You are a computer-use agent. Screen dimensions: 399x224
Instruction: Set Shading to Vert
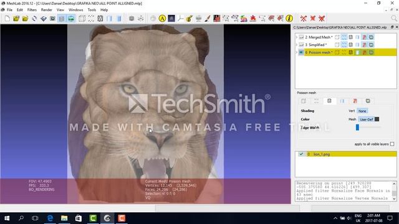click(x=352, y=111)
